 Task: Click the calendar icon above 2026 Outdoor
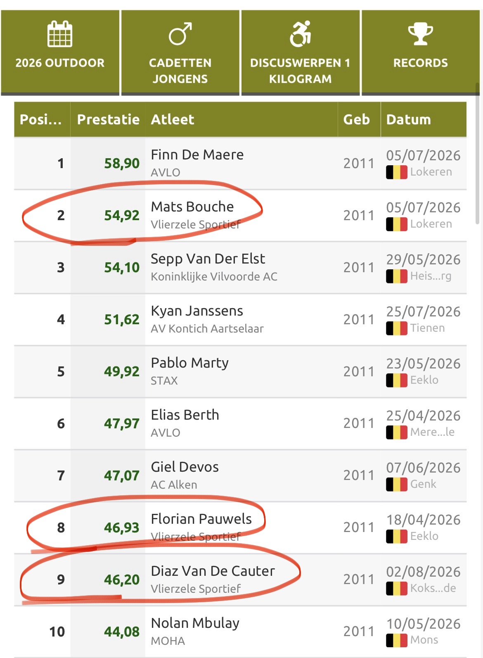pyautogui.click(x=60, y=33)
